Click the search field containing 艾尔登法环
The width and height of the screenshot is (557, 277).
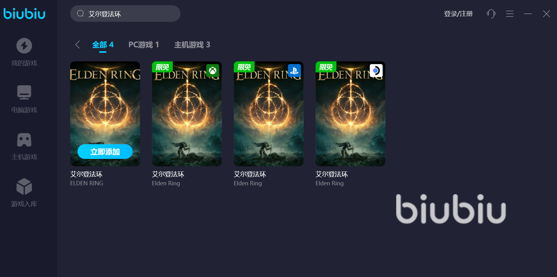click(125, 13)
